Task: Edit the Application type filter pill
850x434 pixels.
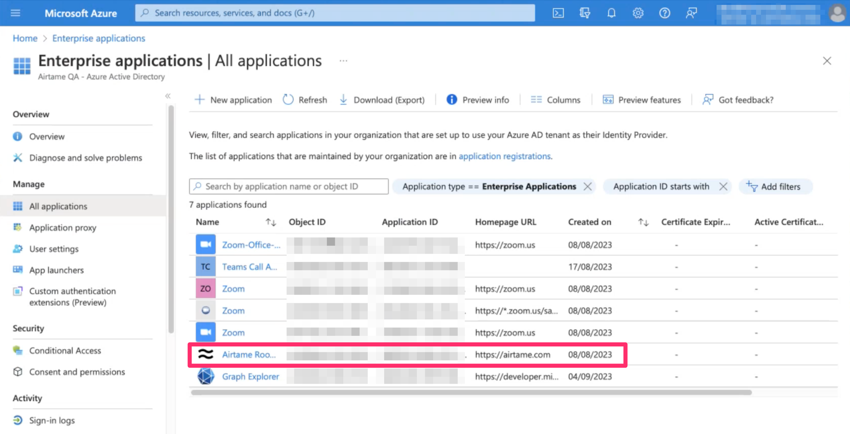Action: (489, 187)
